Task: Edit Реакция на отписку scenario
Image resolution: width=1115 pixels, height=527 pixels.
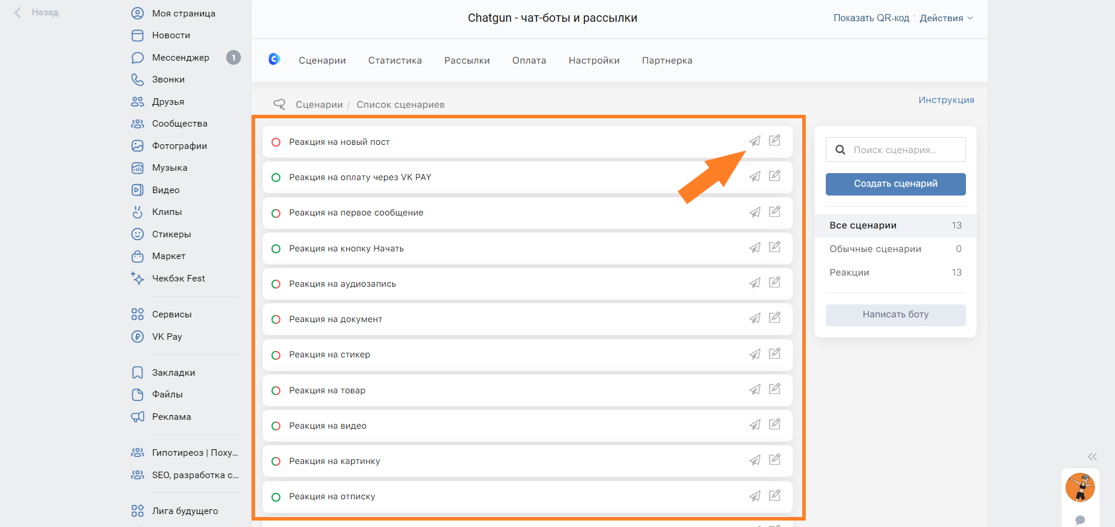Action: pyautogui.click(x=775, y=495)
